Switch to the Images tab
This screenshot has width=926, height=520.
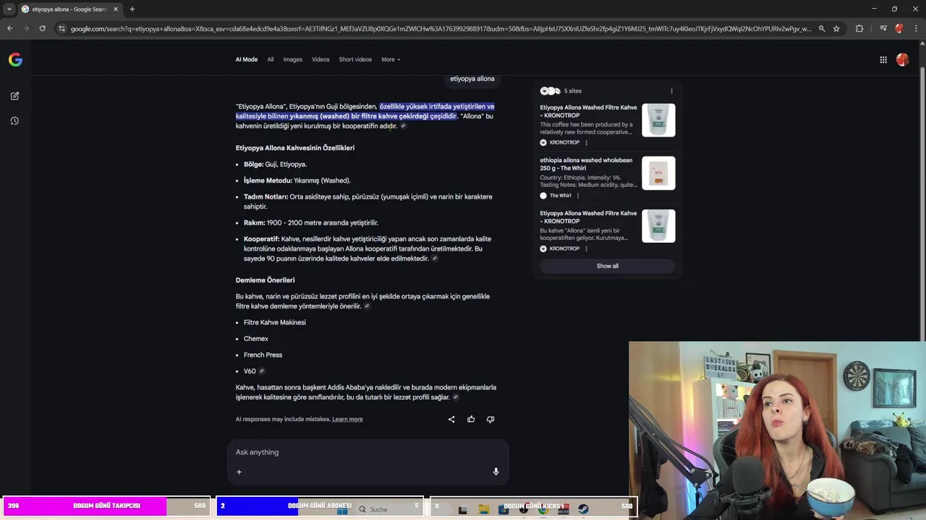293,59
